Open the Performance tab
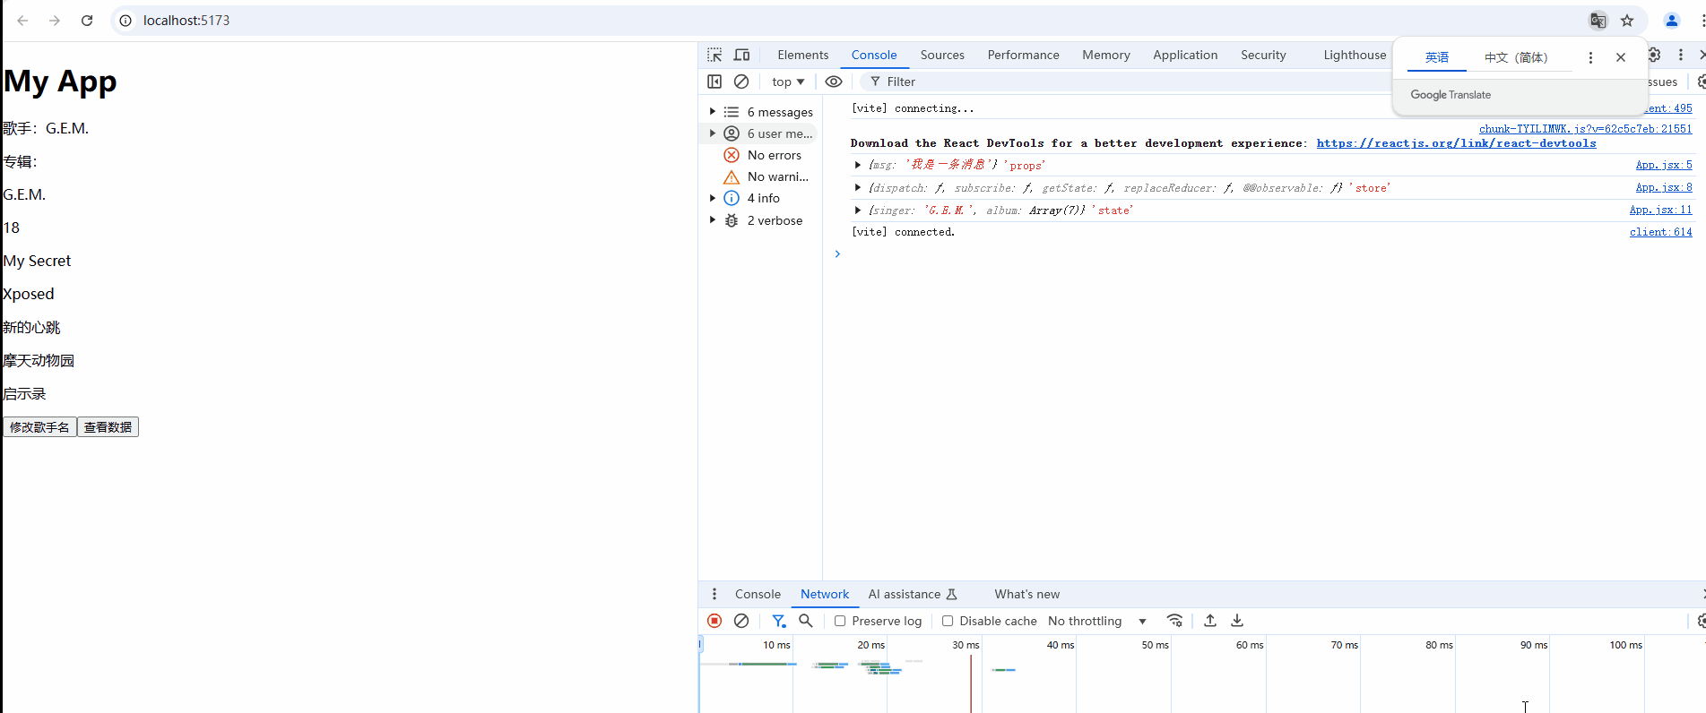Viewport: 1706px width, 713px height. tap(1023, 55)
